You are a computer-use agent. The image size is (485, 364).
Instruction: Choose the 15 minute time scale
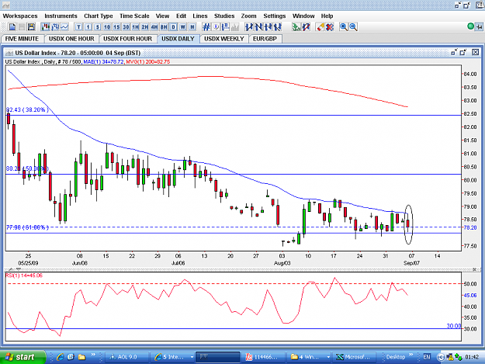(116, 27)
